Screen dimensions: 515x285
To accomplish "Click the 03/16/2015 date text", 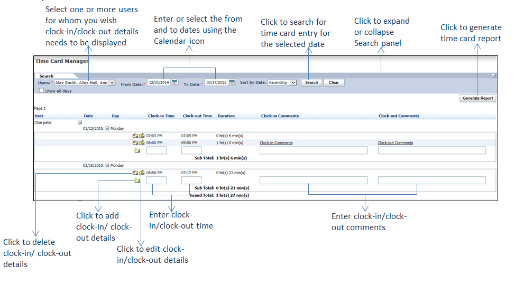I will [x=93, y=166].
